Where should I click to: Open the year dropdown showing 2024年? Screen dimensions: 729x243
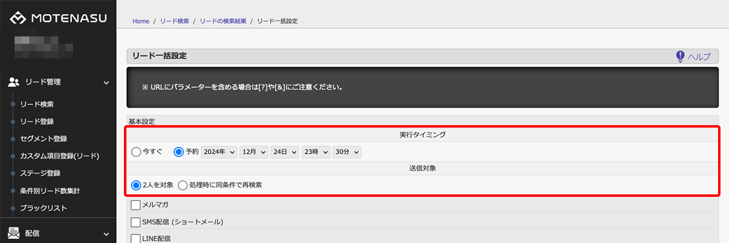pyautogui.click(x=219, y=152)
